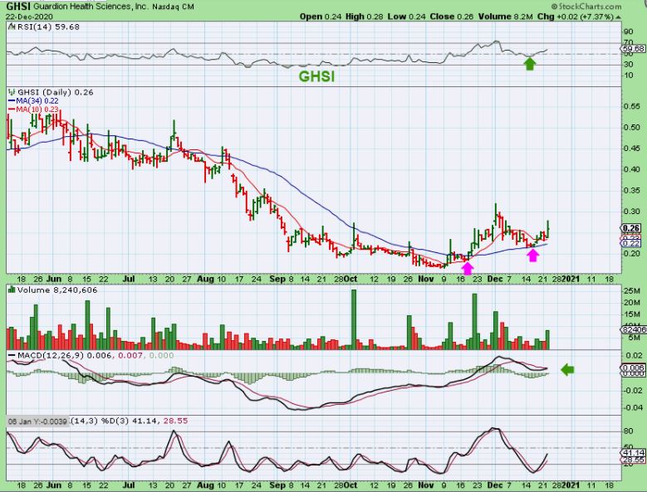Screen dimensions: 647x492
Task: Click Jul on the bottom date axis
Action: click(x=129, y=485)
